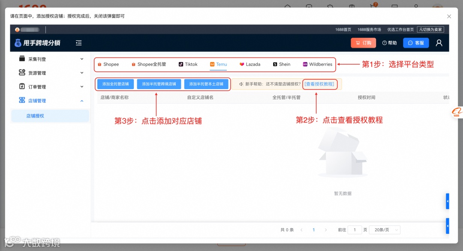The height and width of the screenshot is (251, 463).
Task: Click the 暂无数据 empty state text
Action: point(343,194)
